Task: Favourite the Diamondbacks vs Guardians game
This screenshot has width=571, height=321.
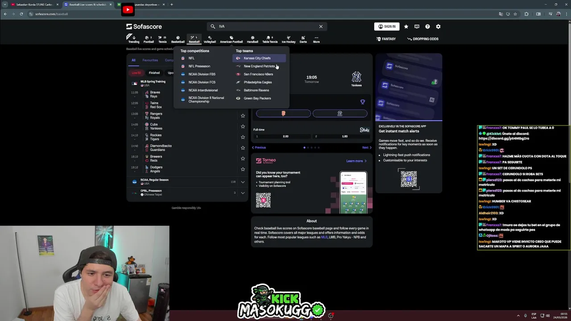Action: pyautogui.click(x=243, y=148)
